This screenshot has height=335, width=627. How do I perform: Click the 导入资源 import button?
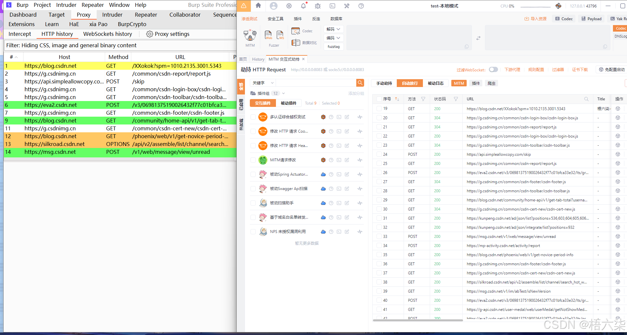536,19
